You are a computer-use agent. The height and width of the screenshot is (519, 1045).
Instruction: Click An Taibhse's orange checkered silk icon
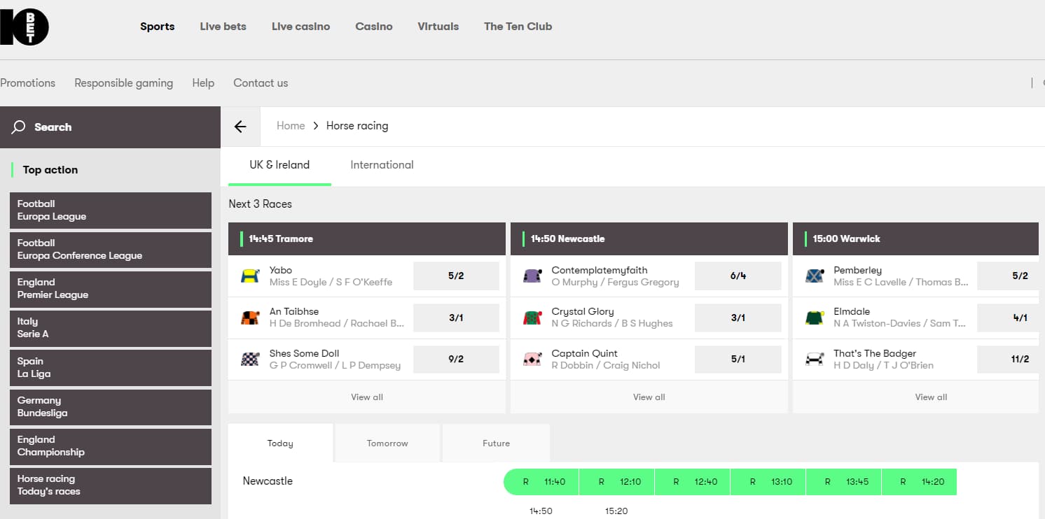[x=250, y=318]
